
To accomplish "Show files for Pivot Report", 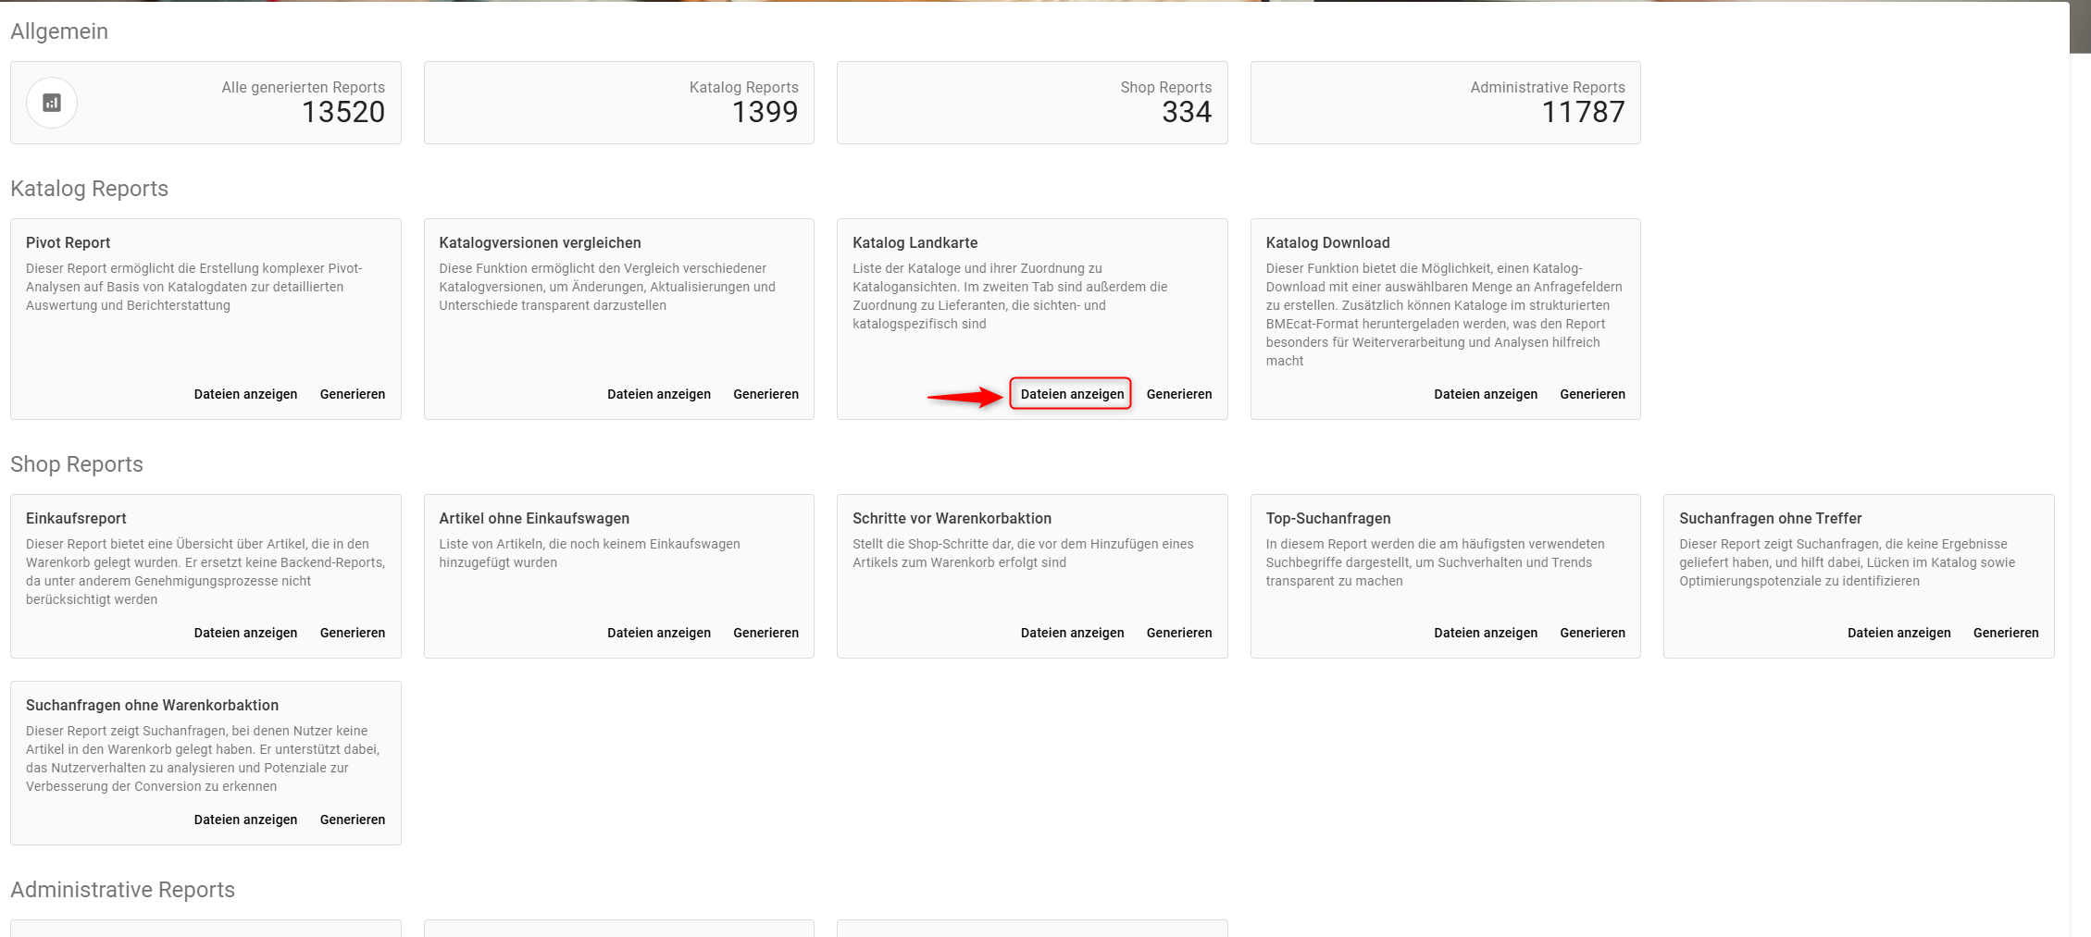I will (x=245, y=394).
